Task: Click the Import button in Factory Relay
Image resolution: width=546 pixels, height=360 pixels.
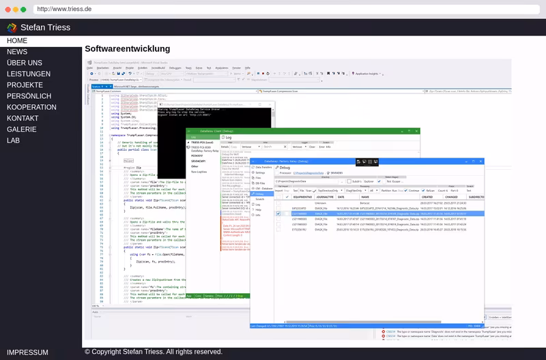Action: tap(278, 191)
